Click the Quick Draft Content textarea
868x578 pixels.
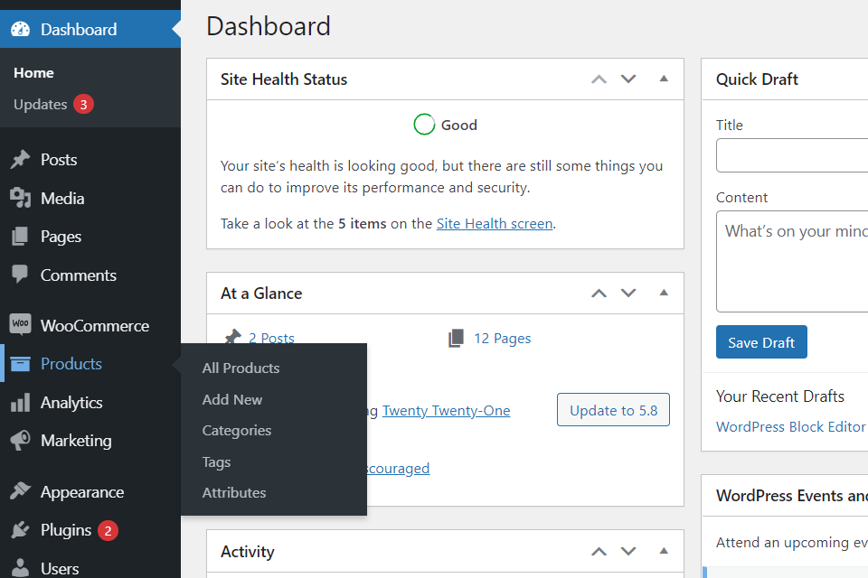point(792,262)
